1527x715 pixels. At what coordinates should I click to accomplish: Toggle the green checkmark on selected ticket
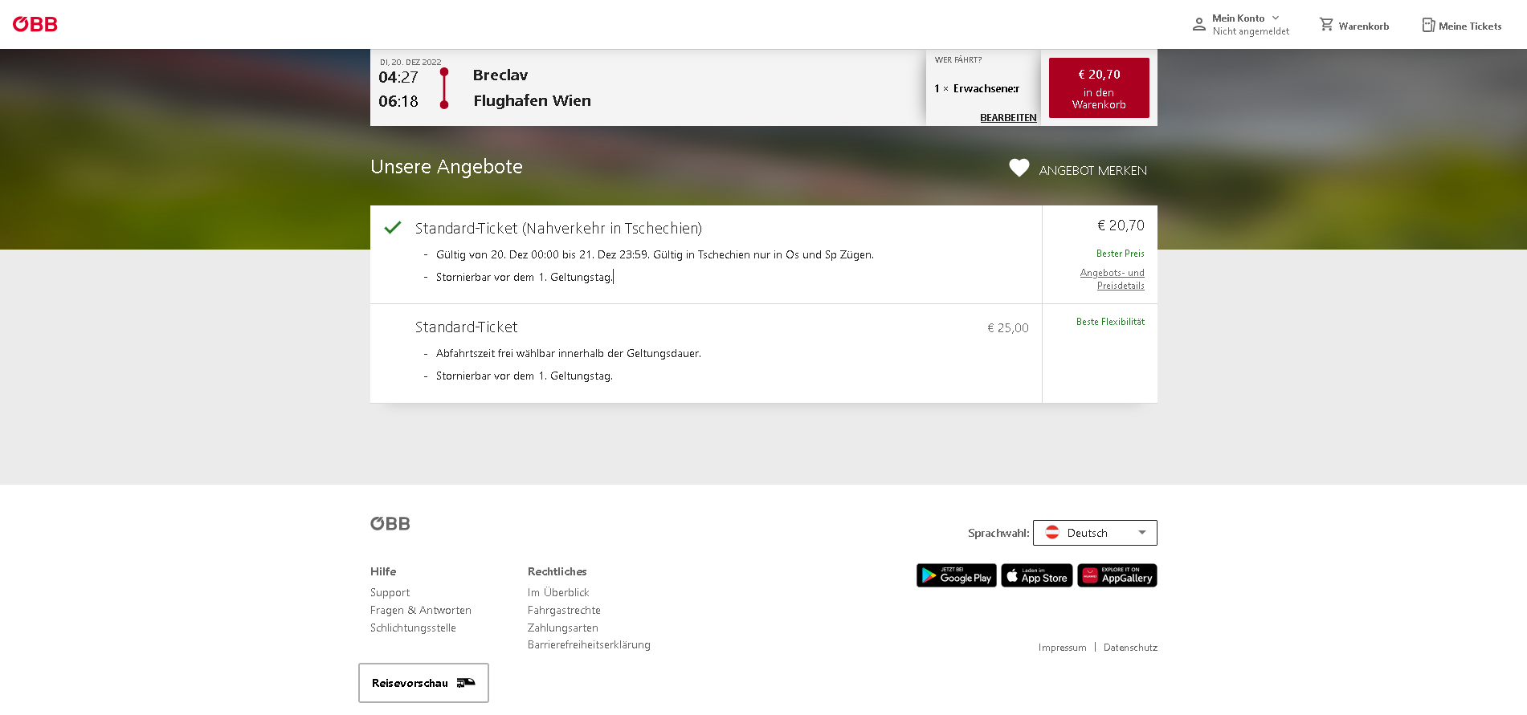[x=392, y=228]
